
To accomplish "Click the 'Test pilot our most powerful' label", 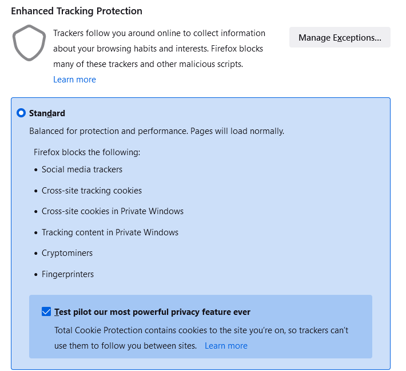I will point(152,312).
